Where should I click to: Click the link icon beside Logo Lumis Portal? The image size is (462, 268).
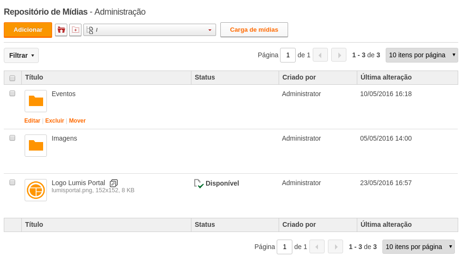tap(113, 183)
